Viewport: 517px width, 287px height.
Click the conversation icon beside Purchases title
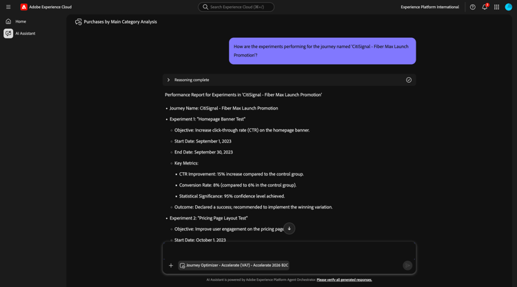point(78,22)
